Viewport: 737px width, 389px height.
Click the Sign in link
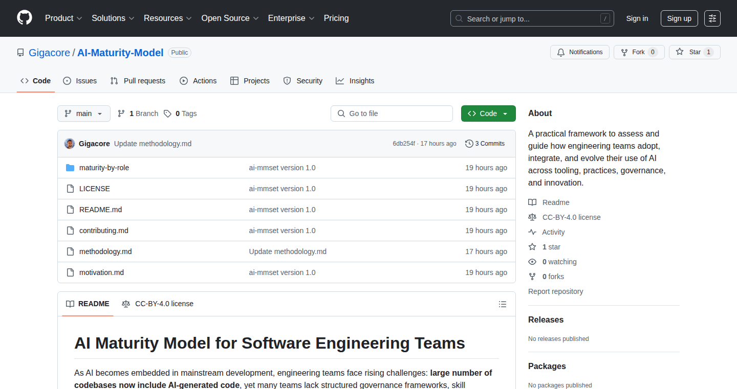point(637,18)
